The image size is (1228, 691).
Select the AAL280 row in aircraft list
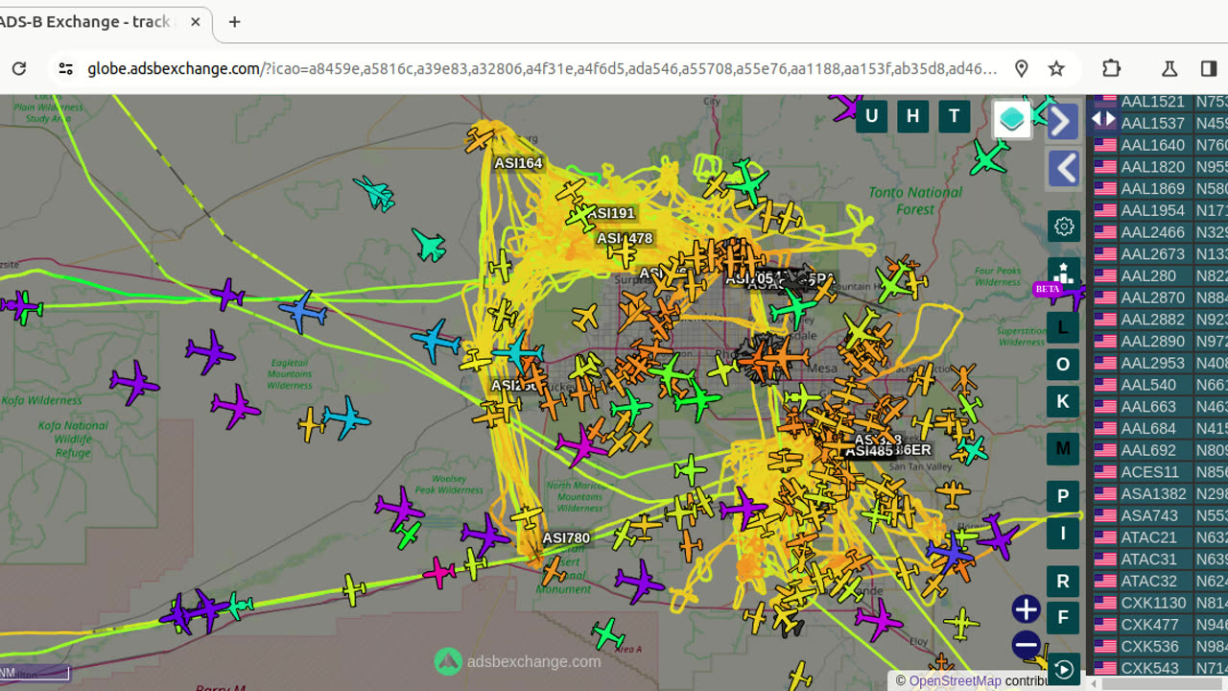coord(1159,275)
